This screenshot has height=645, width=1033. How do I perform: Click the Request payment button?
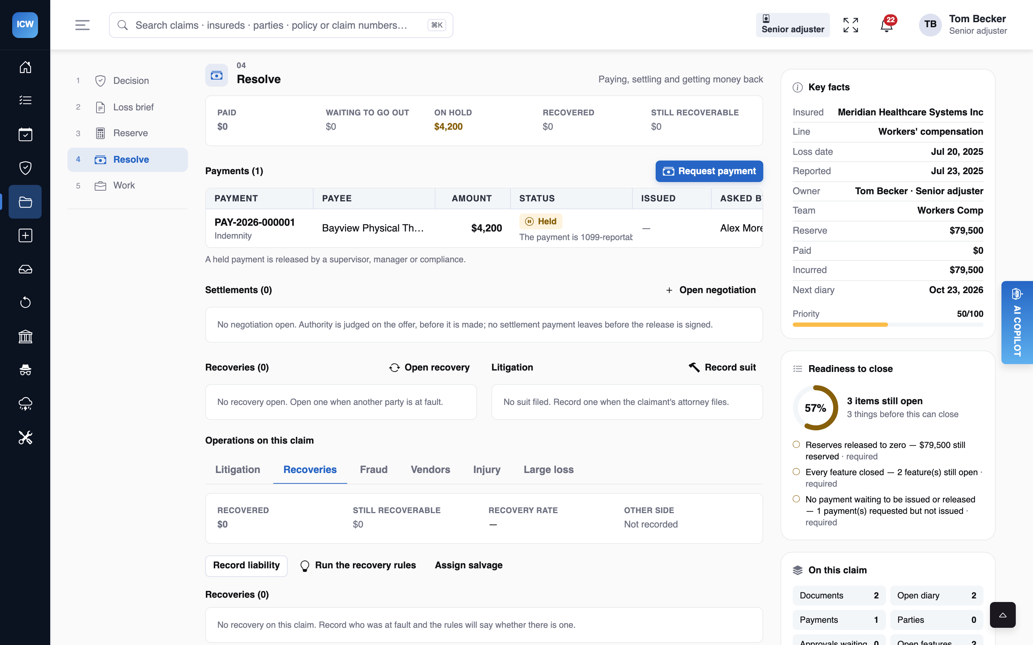(x=709, y=171)
